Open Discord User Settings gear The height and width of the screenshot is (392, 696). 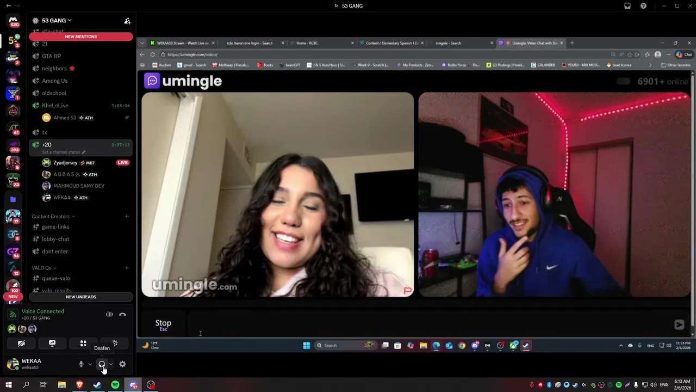pyautogui.click(x=122, y=364)
